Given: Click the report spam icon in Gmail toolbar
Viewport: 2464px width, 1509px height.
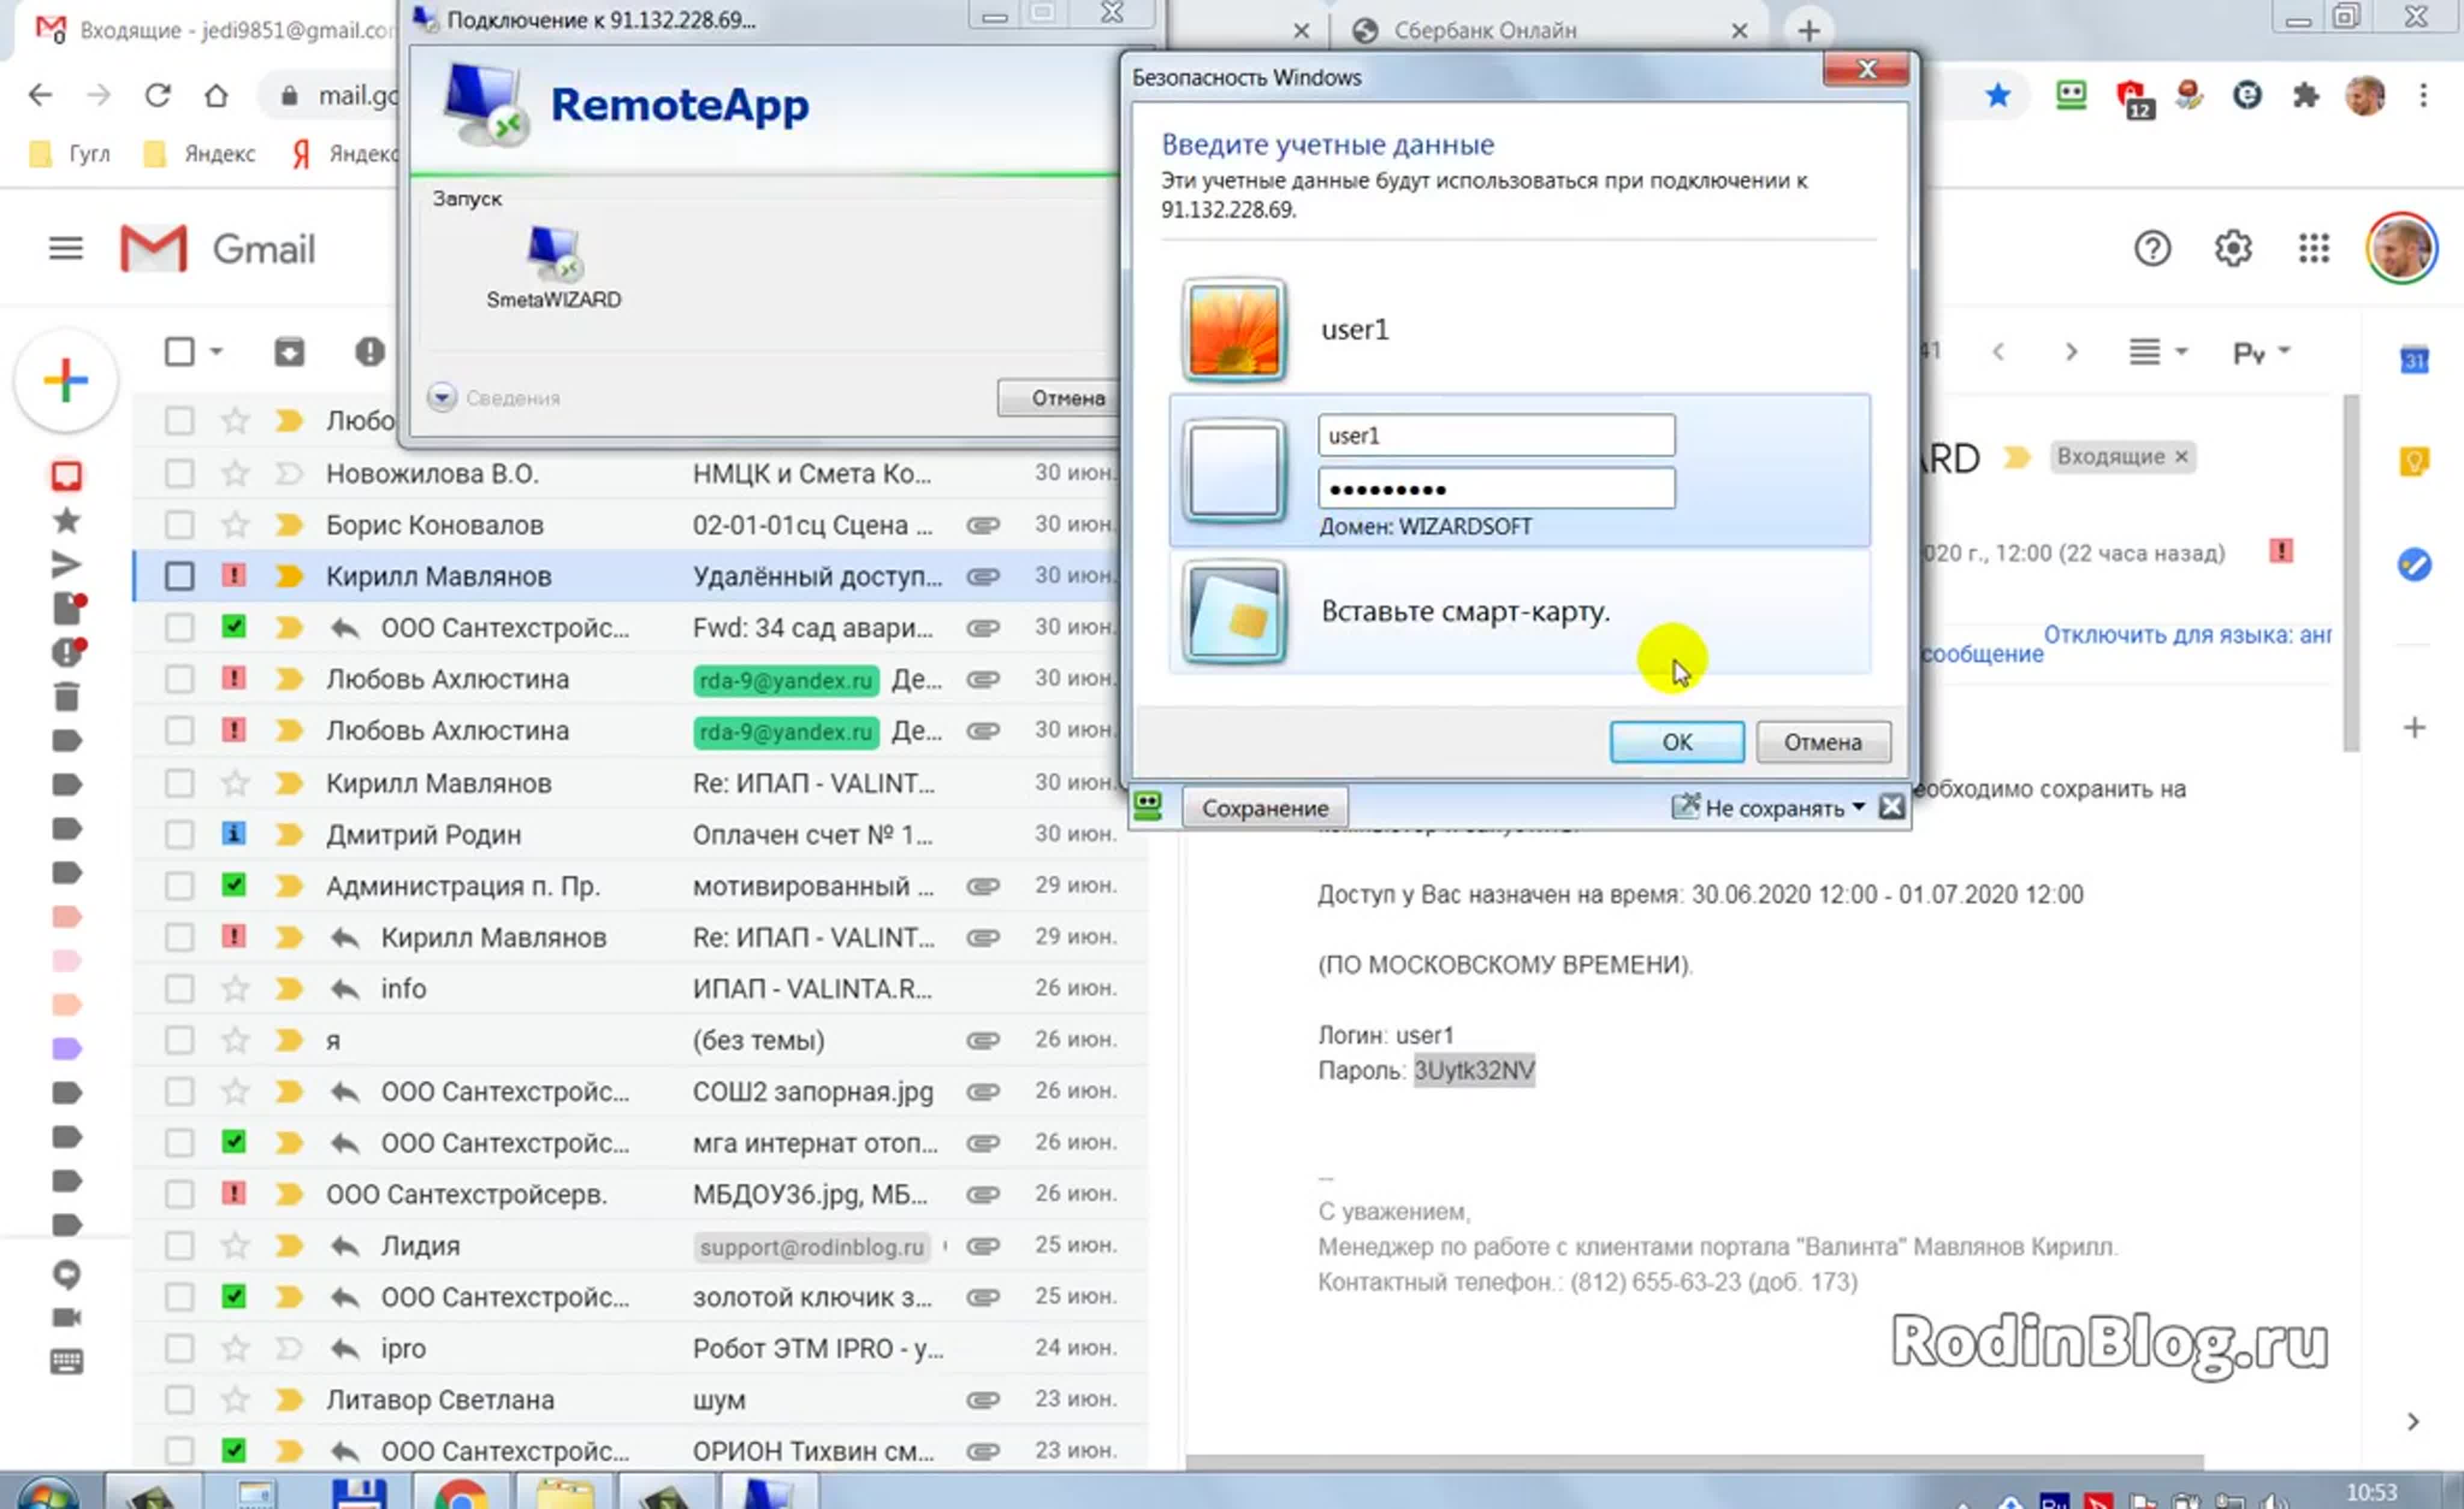Looking at the screenshot, I should click(369, 352).
